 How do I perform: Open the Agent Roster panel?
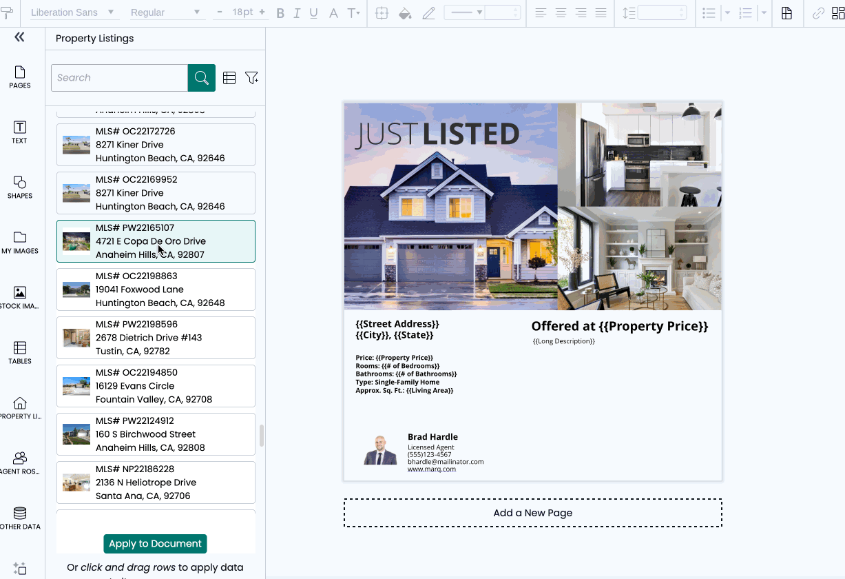[x=20, y=463]
